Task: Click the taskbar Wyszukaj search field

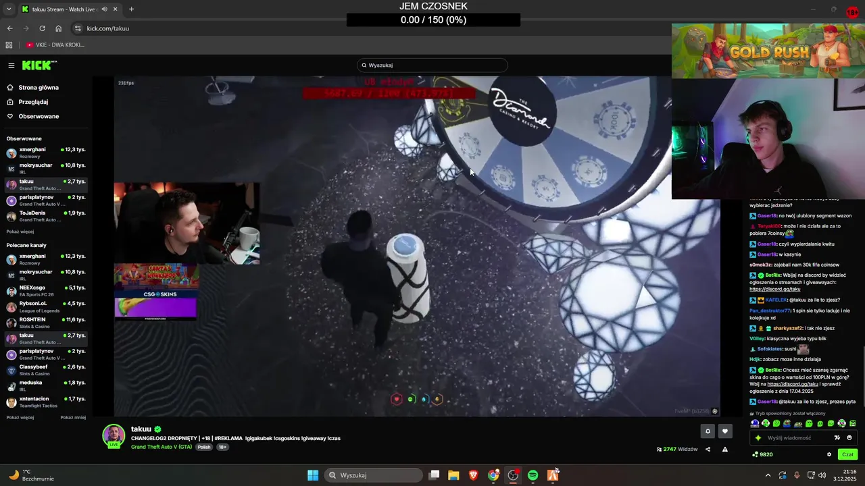Action: click(372, 475)
